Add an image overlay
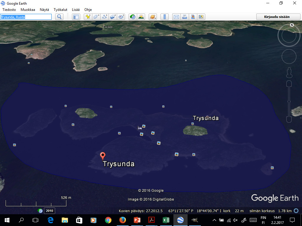This screenshot has width=302, height=226. click(x=113, y=17)
